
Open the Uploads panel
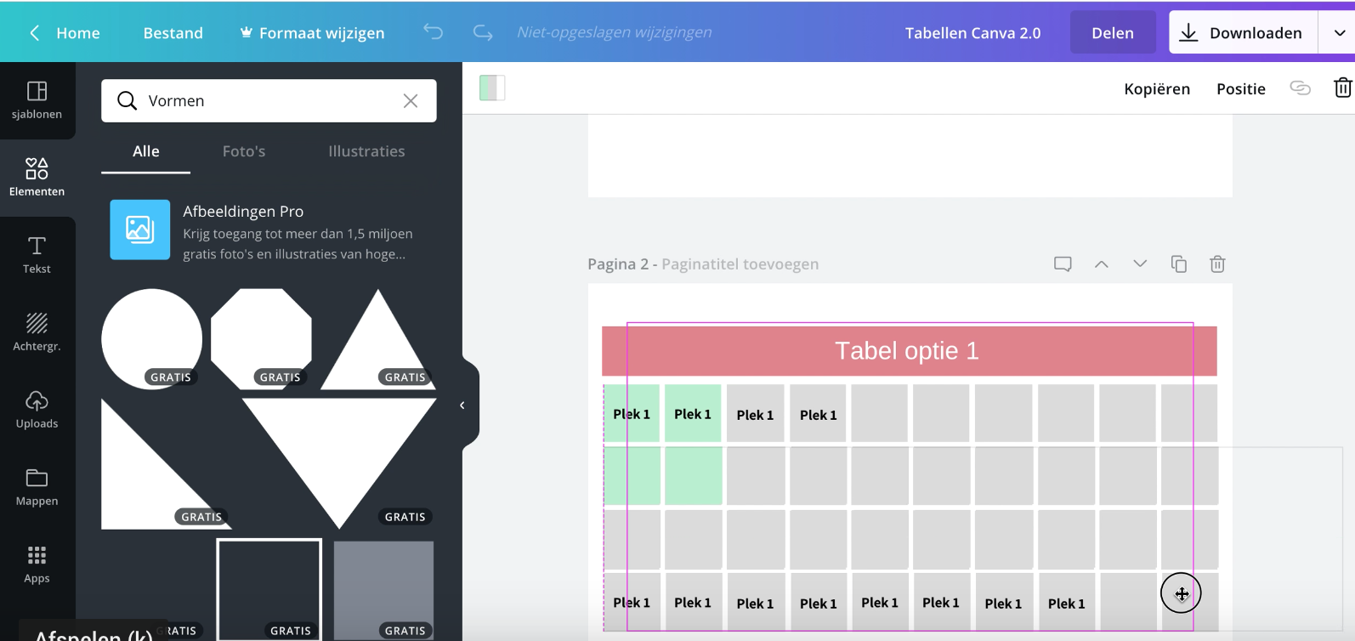click(37, 409)
